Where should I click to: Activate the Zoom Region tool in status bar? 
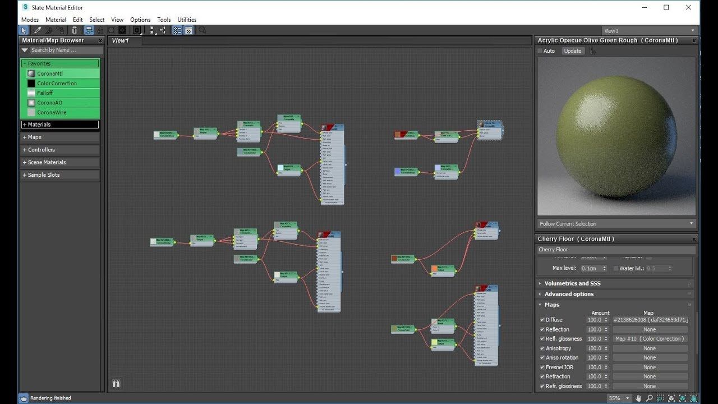(661, 398)
